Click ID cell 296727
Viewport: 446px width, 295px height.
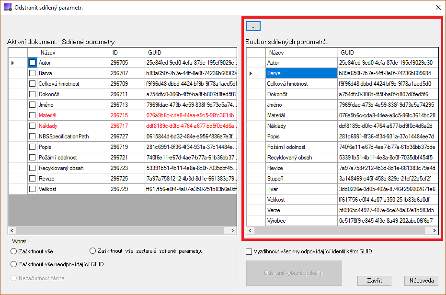[127, 136]
